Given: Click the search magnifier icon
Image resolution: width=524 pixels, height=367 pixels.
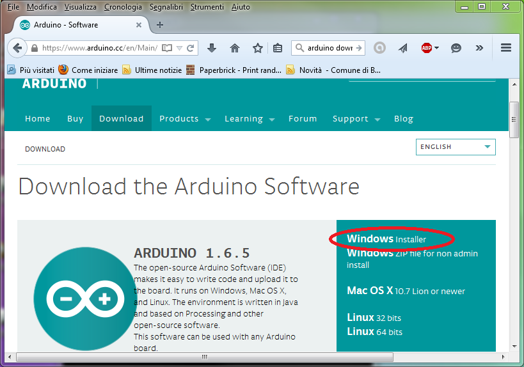Looking at the screenshot, I should [x=300, y=48].
